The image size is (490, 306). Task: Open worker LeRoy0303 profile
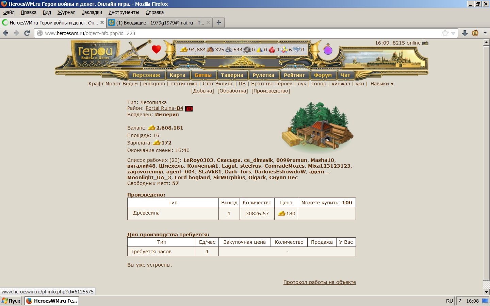tap(198, 160)
